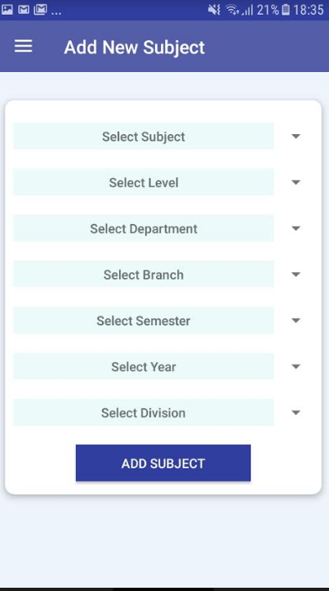329x591 pixels.
Task: Tap the gallery image notification icon
Action: pos(7,10)
